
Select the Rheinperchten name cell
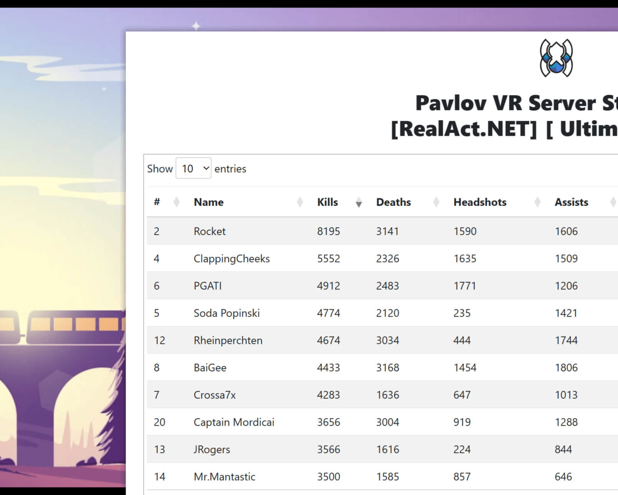click(x=228, y=340)
